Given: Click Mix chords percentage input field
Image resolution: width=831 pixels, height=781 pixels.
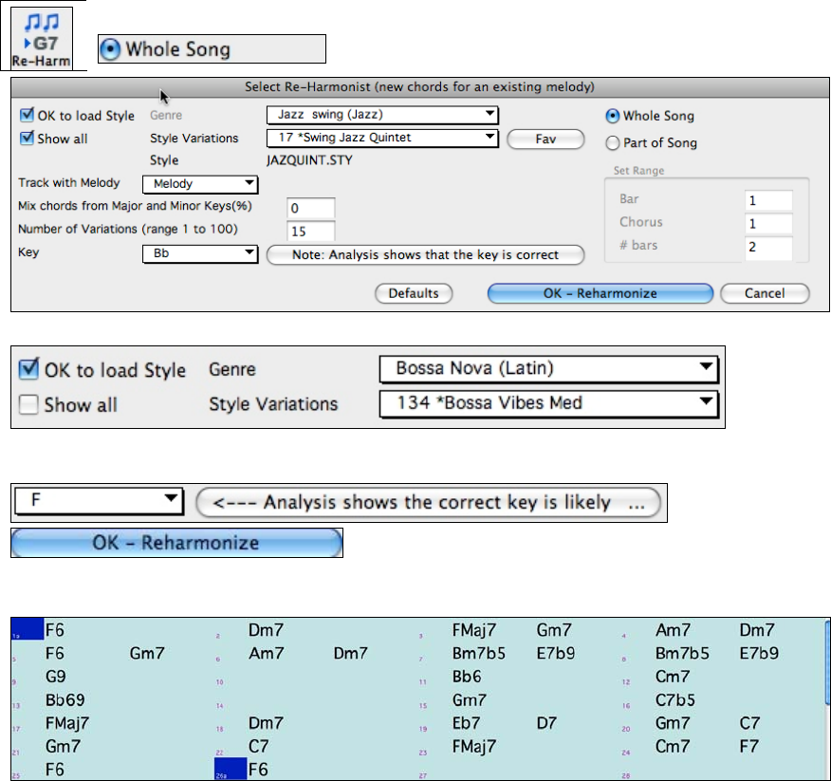Looking at the screenshot, I should [x=310, y=208].
